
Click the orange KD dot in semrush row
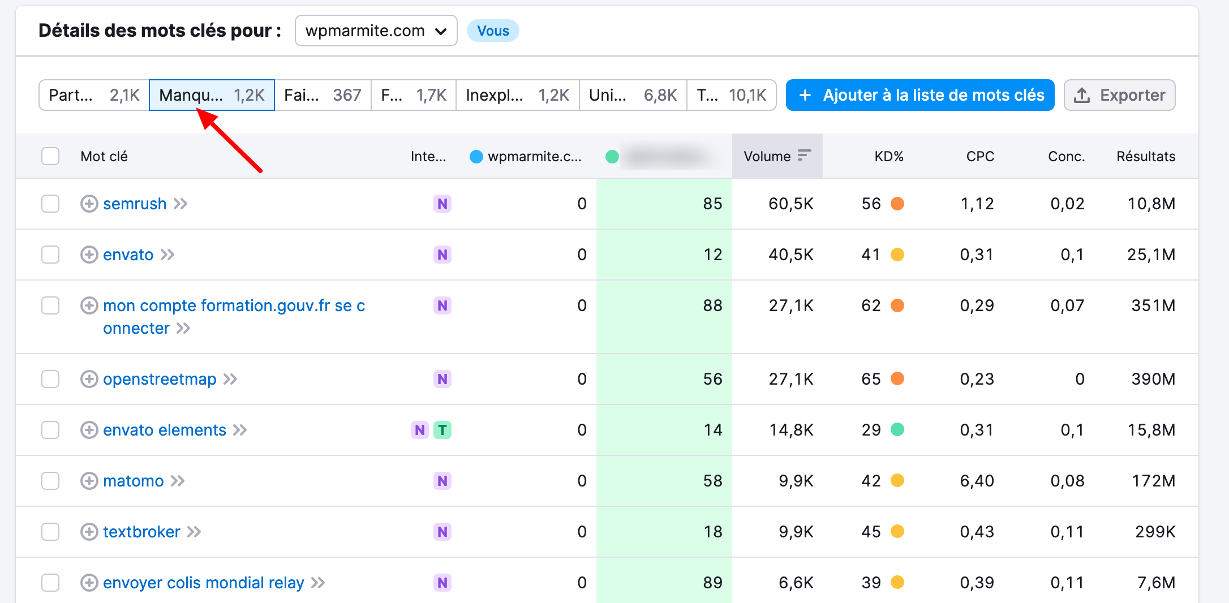(x=897, y=204)
